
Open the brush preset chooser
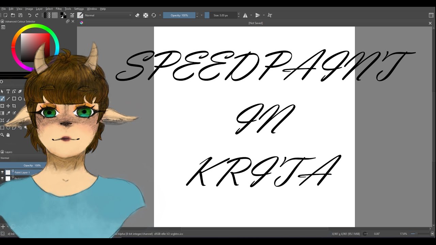click(80, 15)
